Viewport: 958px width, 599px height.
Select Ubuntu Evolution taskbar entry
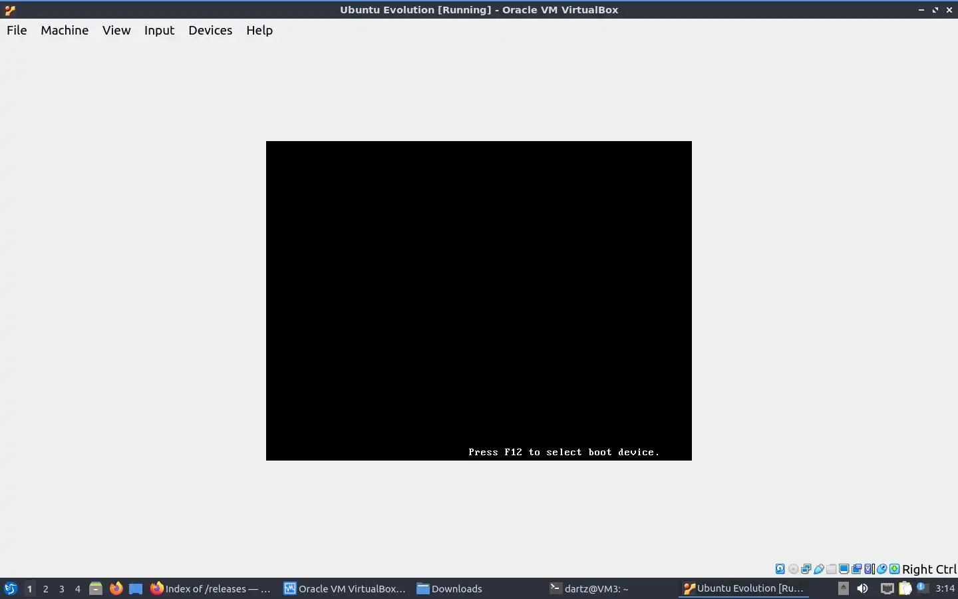(744, 588)
